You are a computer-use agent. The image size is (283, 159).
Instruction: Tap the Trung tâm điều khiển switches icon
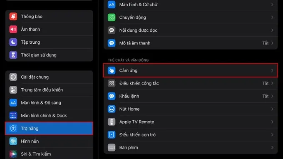pyautogui.click(x=13, y=89)
